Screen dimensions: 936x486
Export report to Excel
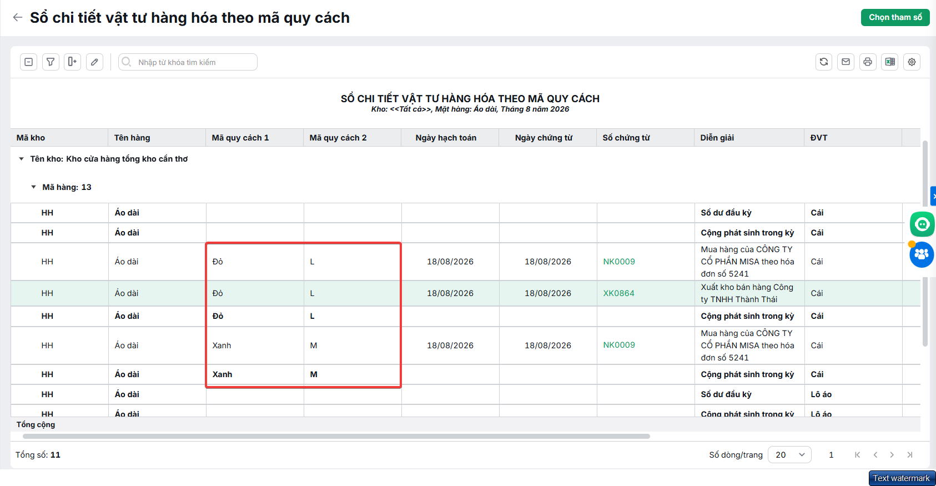coord(890,62)
